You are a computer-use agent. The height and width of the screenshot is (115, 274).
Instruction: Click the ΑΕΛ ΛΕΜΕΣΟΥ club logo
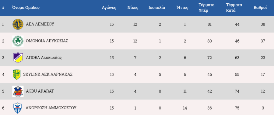(x=18, y=24)
